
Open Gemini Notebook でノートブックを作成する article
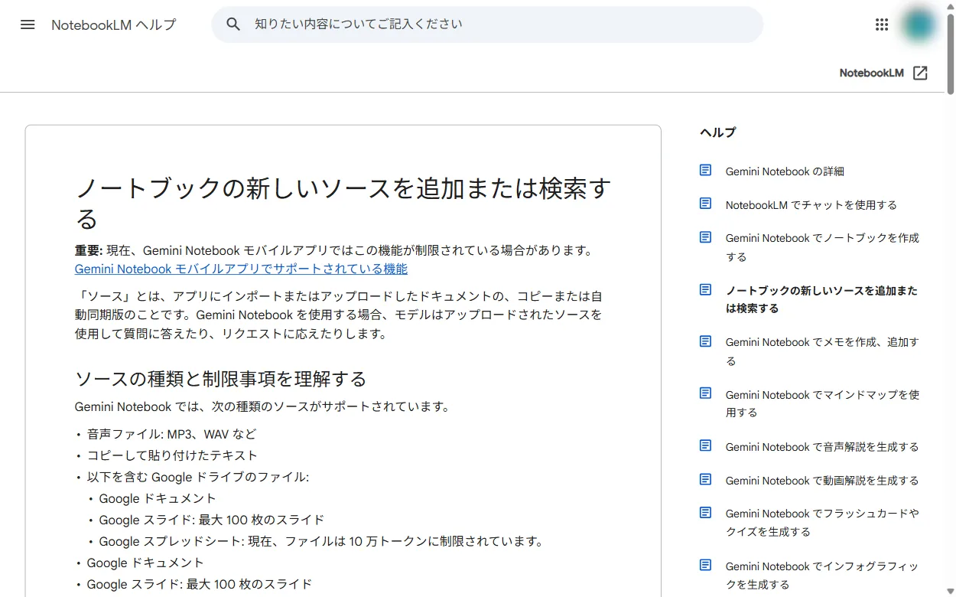pyautogui.click(x=822, y=247)
